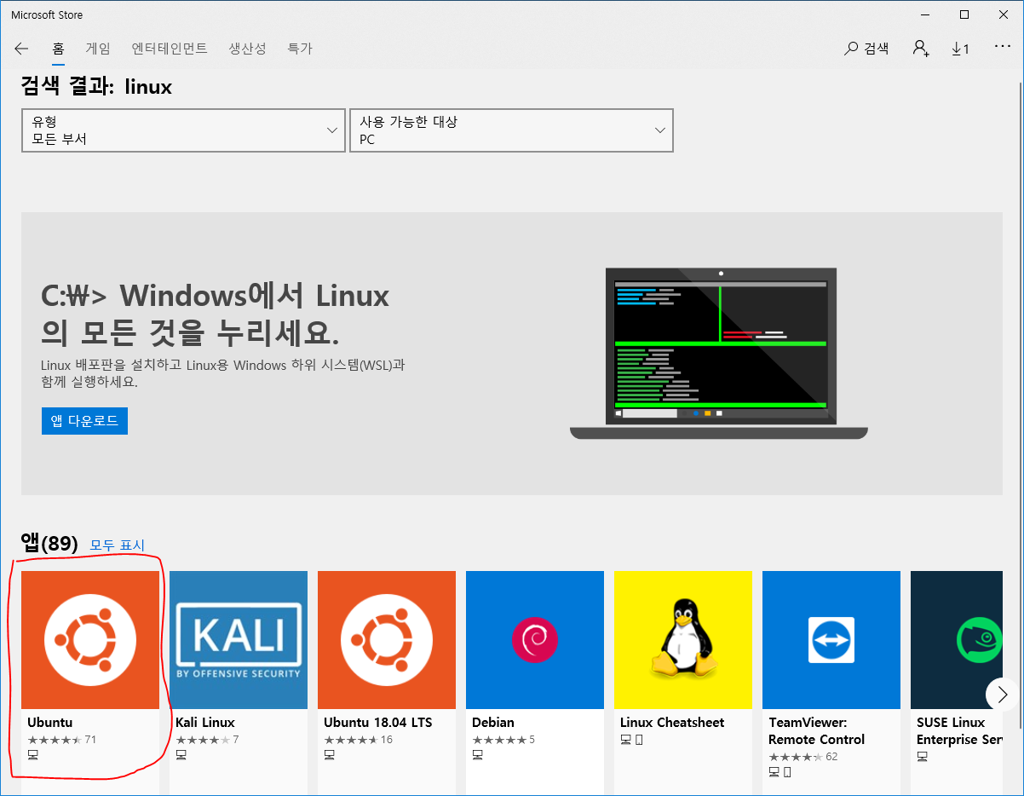
Task: Click the Linux Cheatsheet title text
Action: point(672,723)
